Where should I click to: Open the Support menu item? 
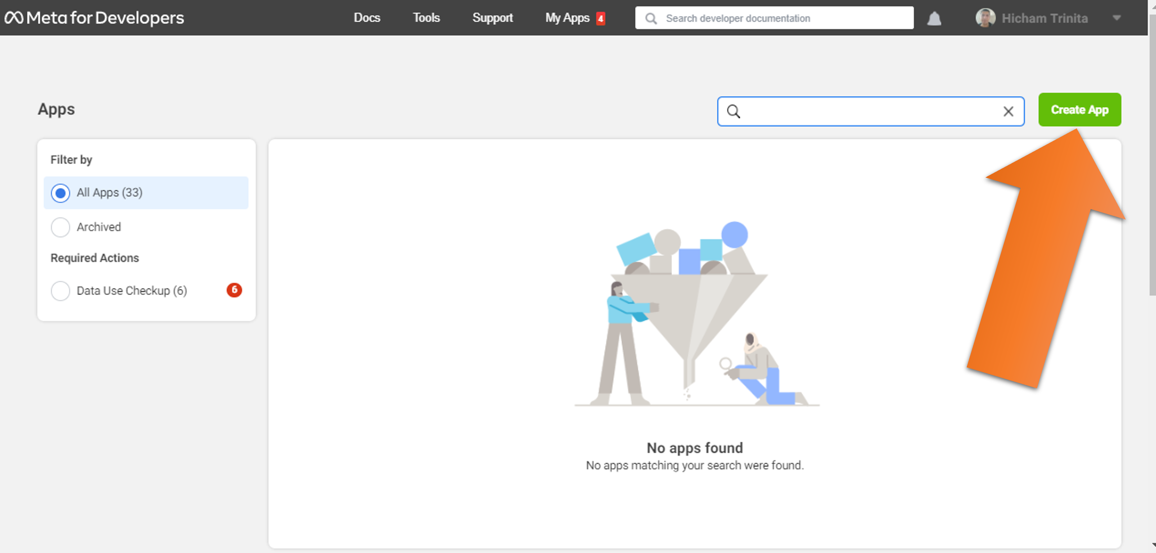[492, 18]
